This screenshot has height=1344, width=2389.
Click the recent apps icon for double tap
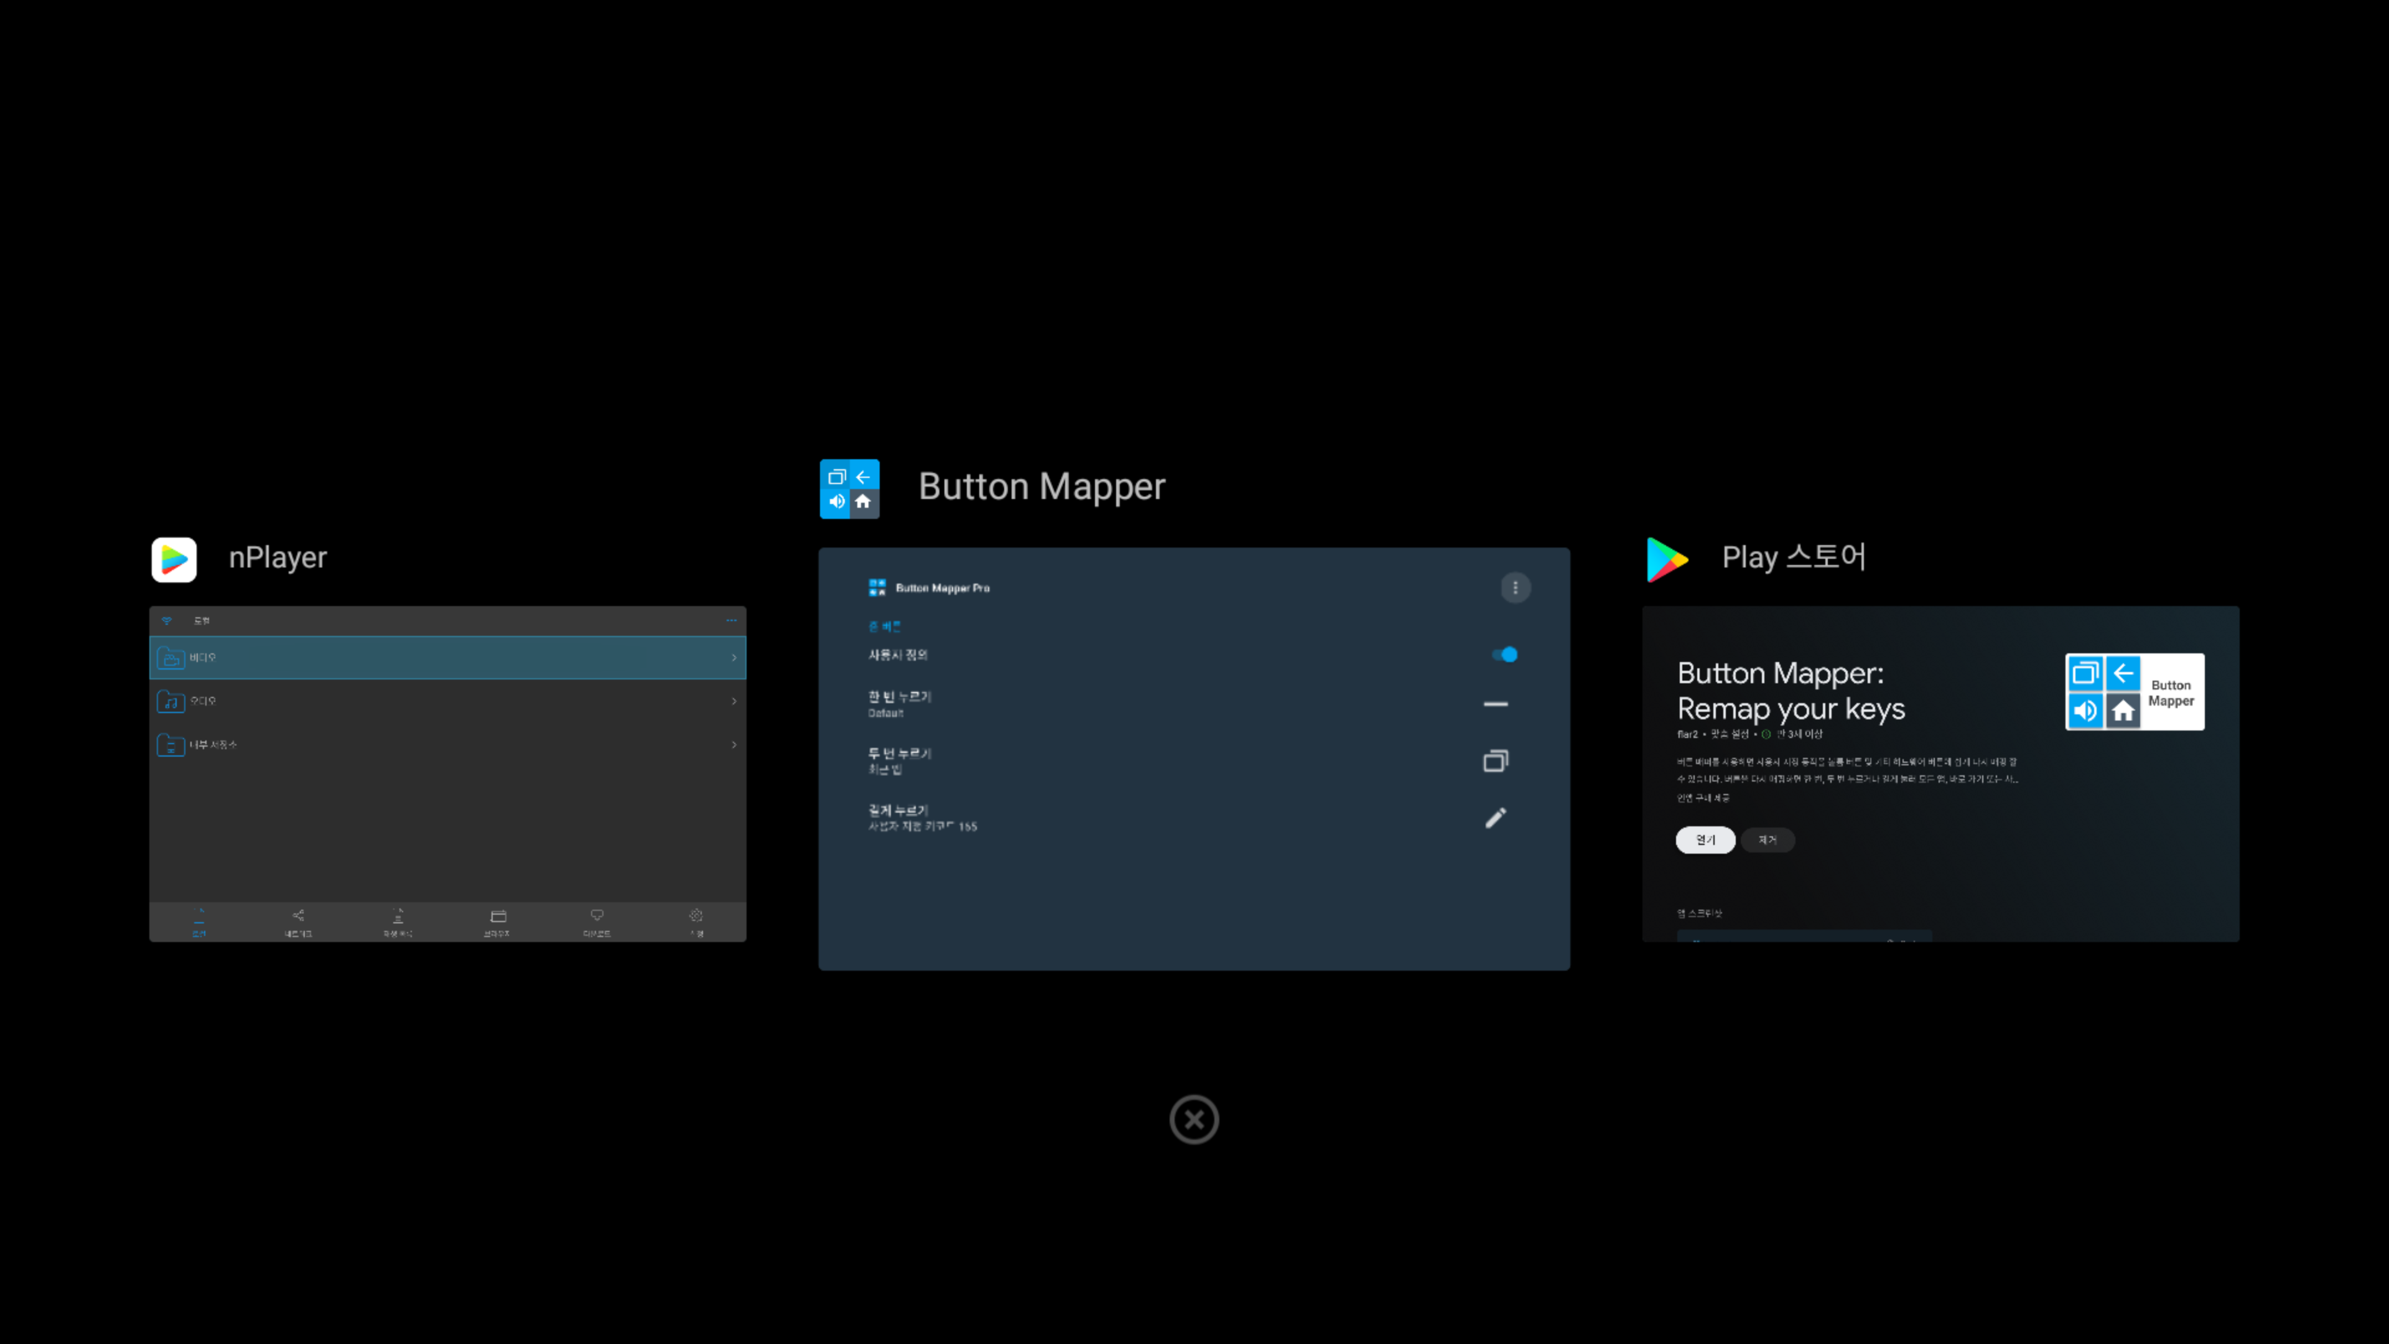click(x=1495, y=760)
